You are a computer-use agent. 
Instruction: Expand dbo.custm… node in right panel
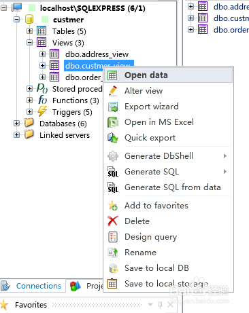pos(191,18)
